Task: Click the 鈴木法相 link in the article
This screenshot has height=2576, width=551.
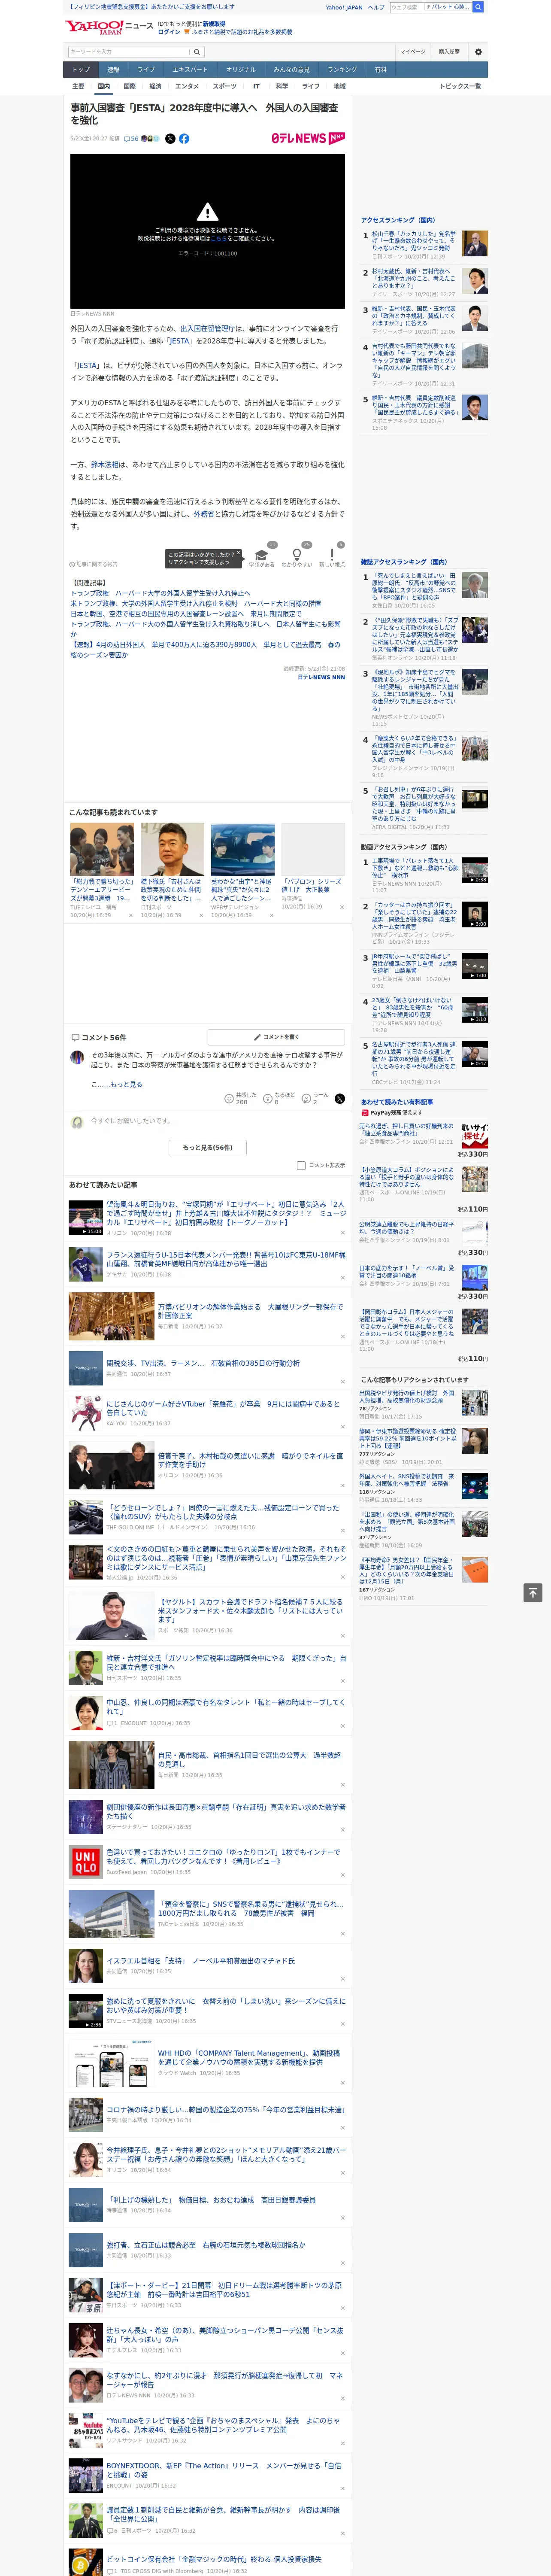Action: click(105, 465)
